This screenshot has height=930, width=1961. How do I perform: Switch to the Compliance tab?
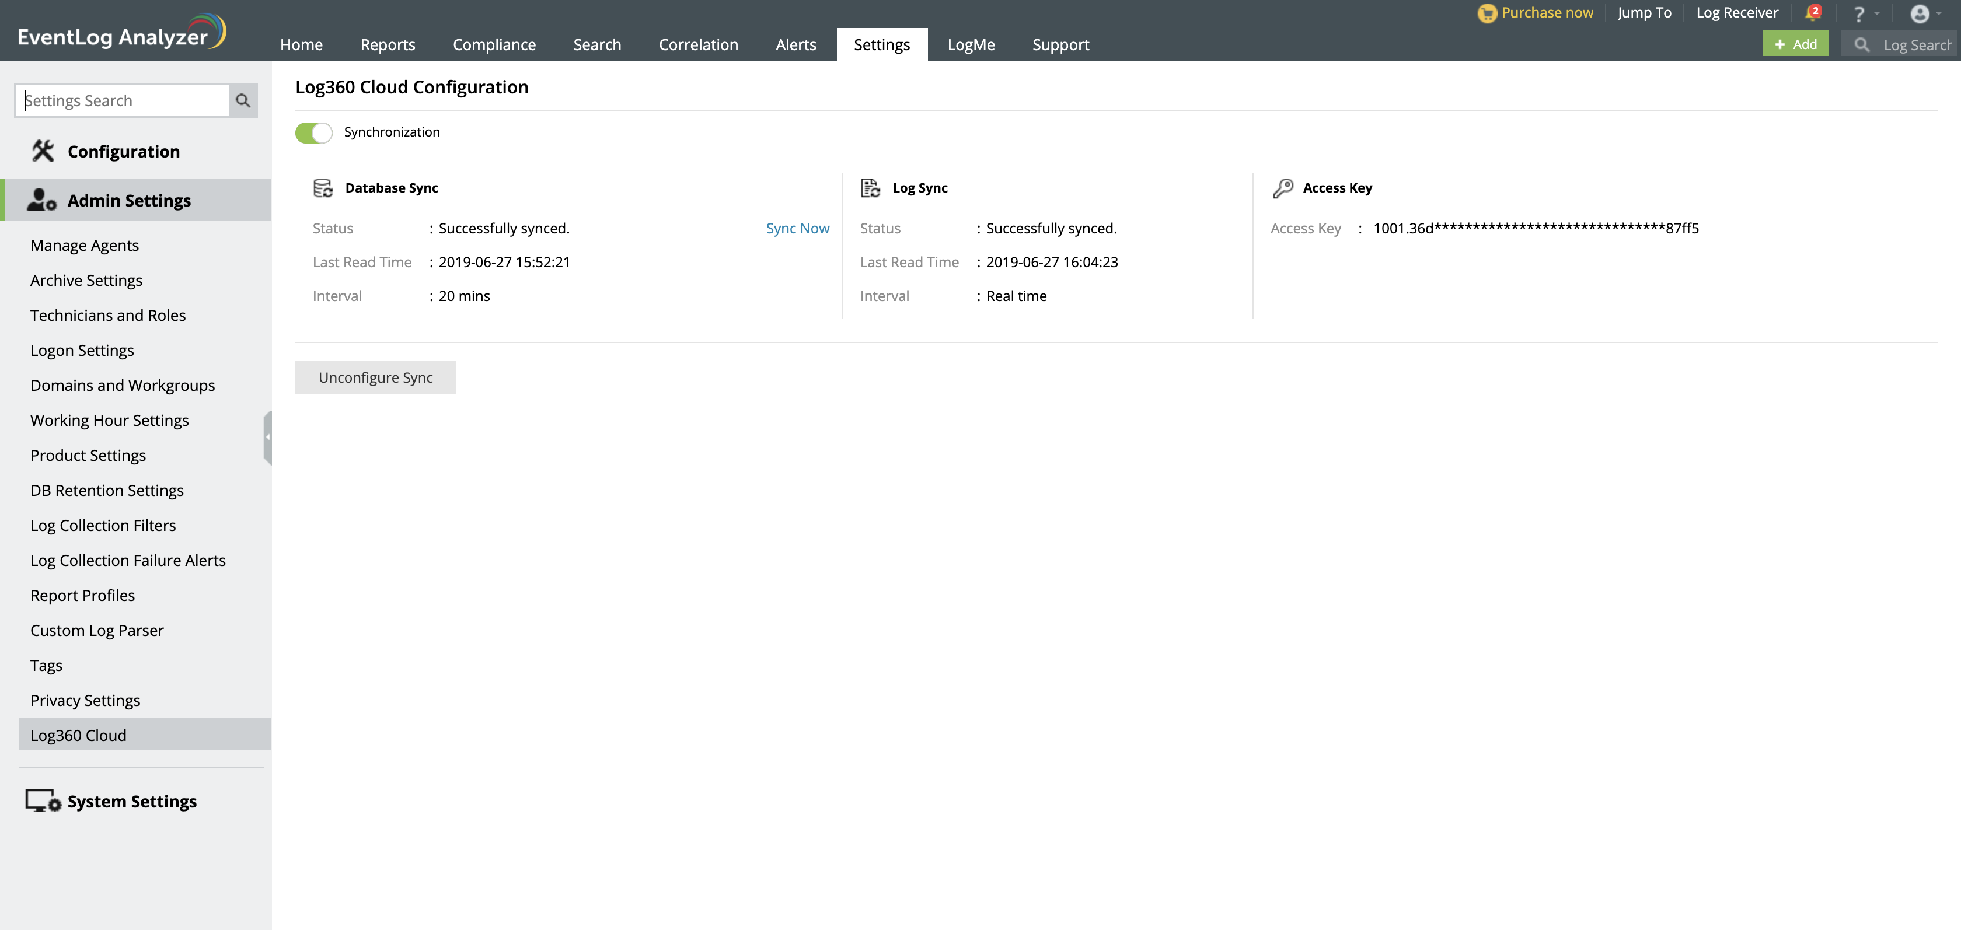[495, 44]
